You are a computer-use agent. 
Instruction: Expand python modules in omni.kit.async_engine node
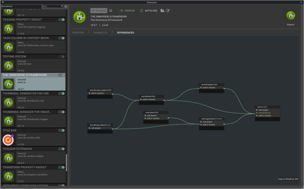point(89,93)
